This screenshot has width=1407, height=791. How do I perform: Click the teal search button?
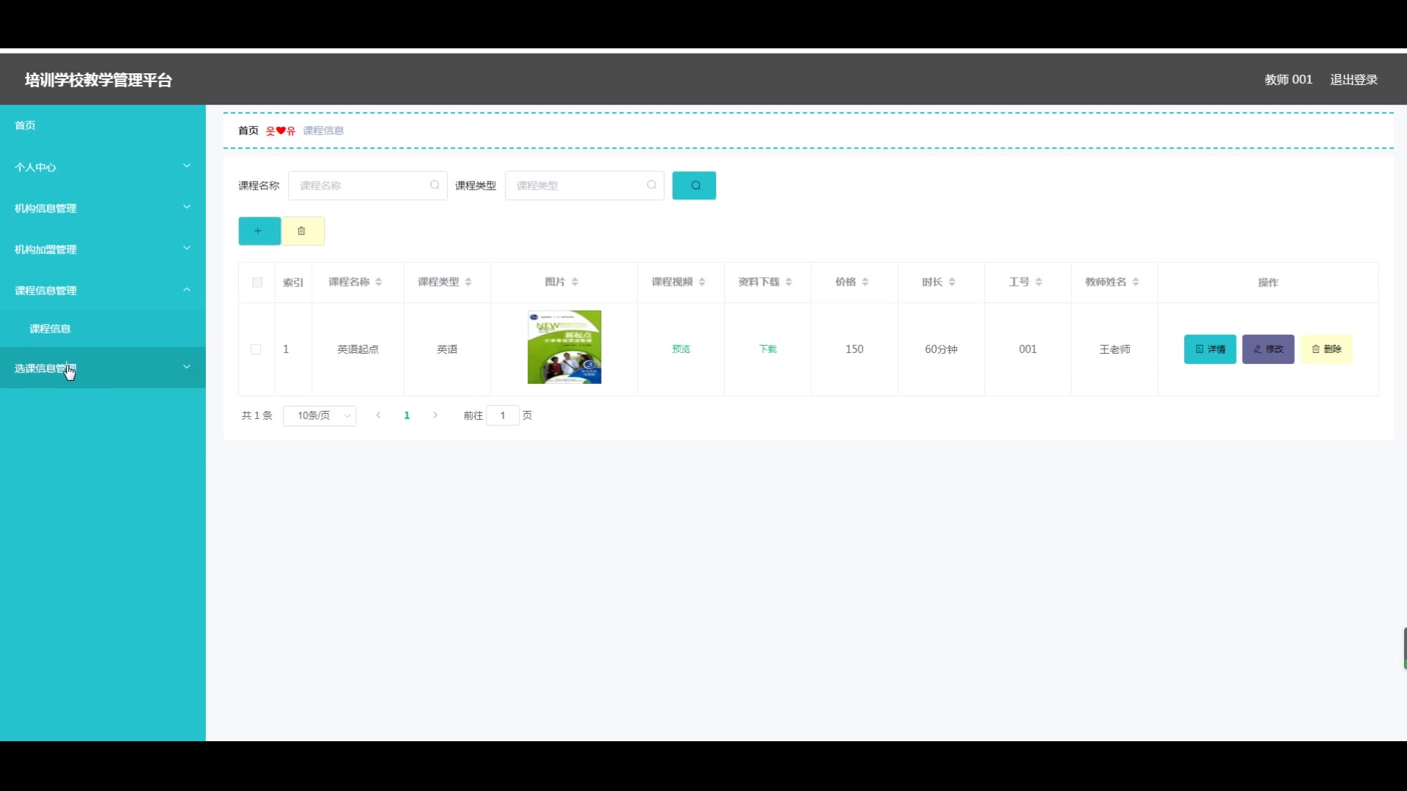click(694, 185)
